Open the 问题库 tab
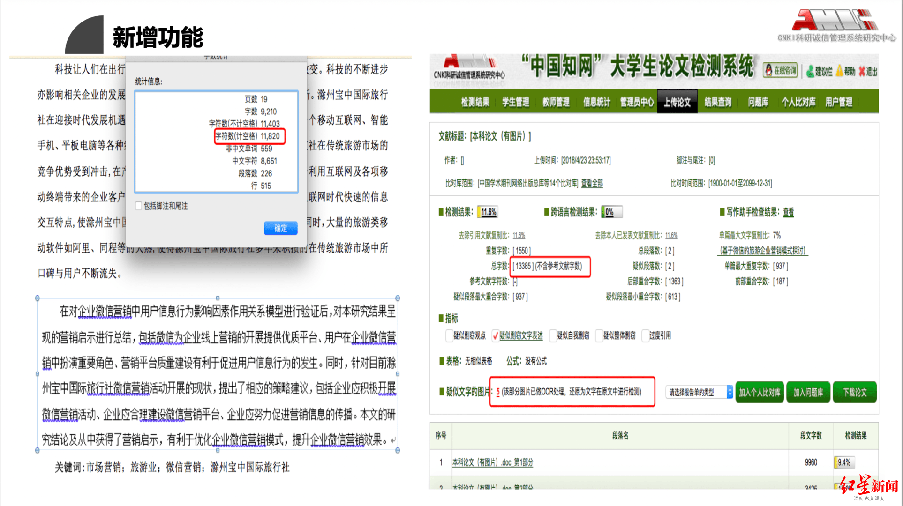The width and height of the screenshot is (903, 506). 758,102
